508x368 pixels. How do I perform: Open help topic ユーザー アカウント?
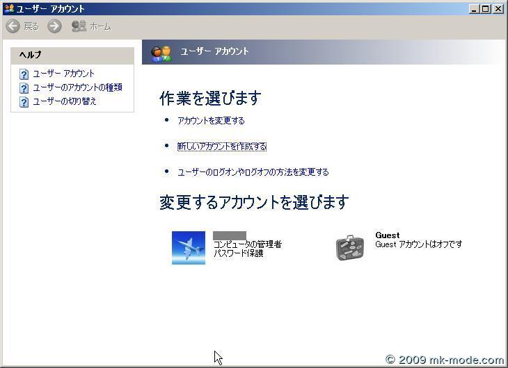[63, 74]
